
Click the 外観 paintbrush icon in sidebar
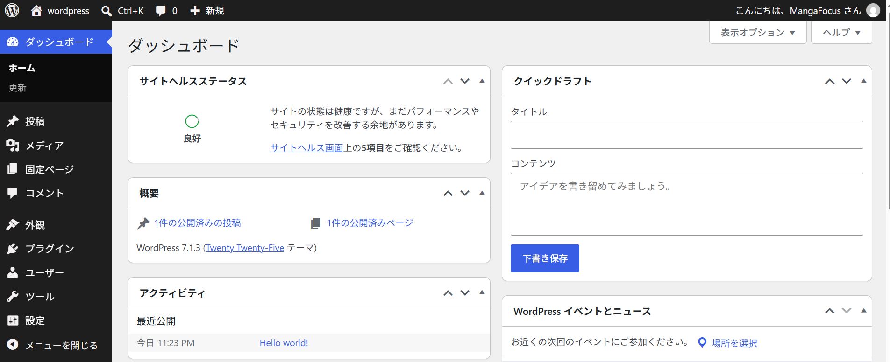pos(13,225)
